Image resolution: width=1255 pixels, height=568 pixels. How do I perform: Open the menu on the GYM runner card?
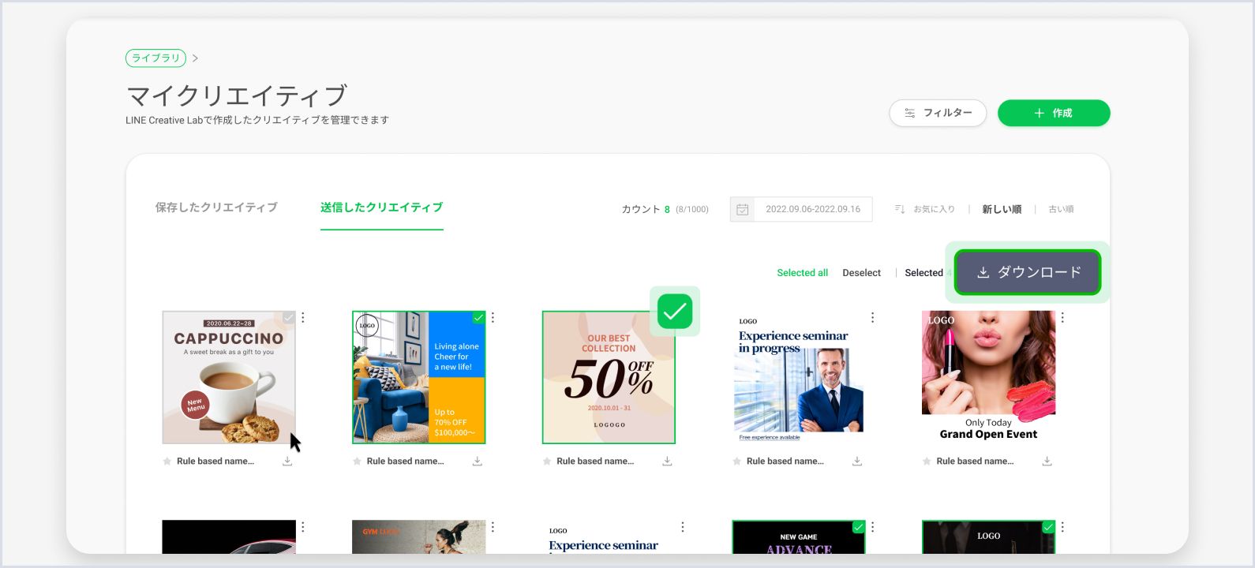point(493,527)
